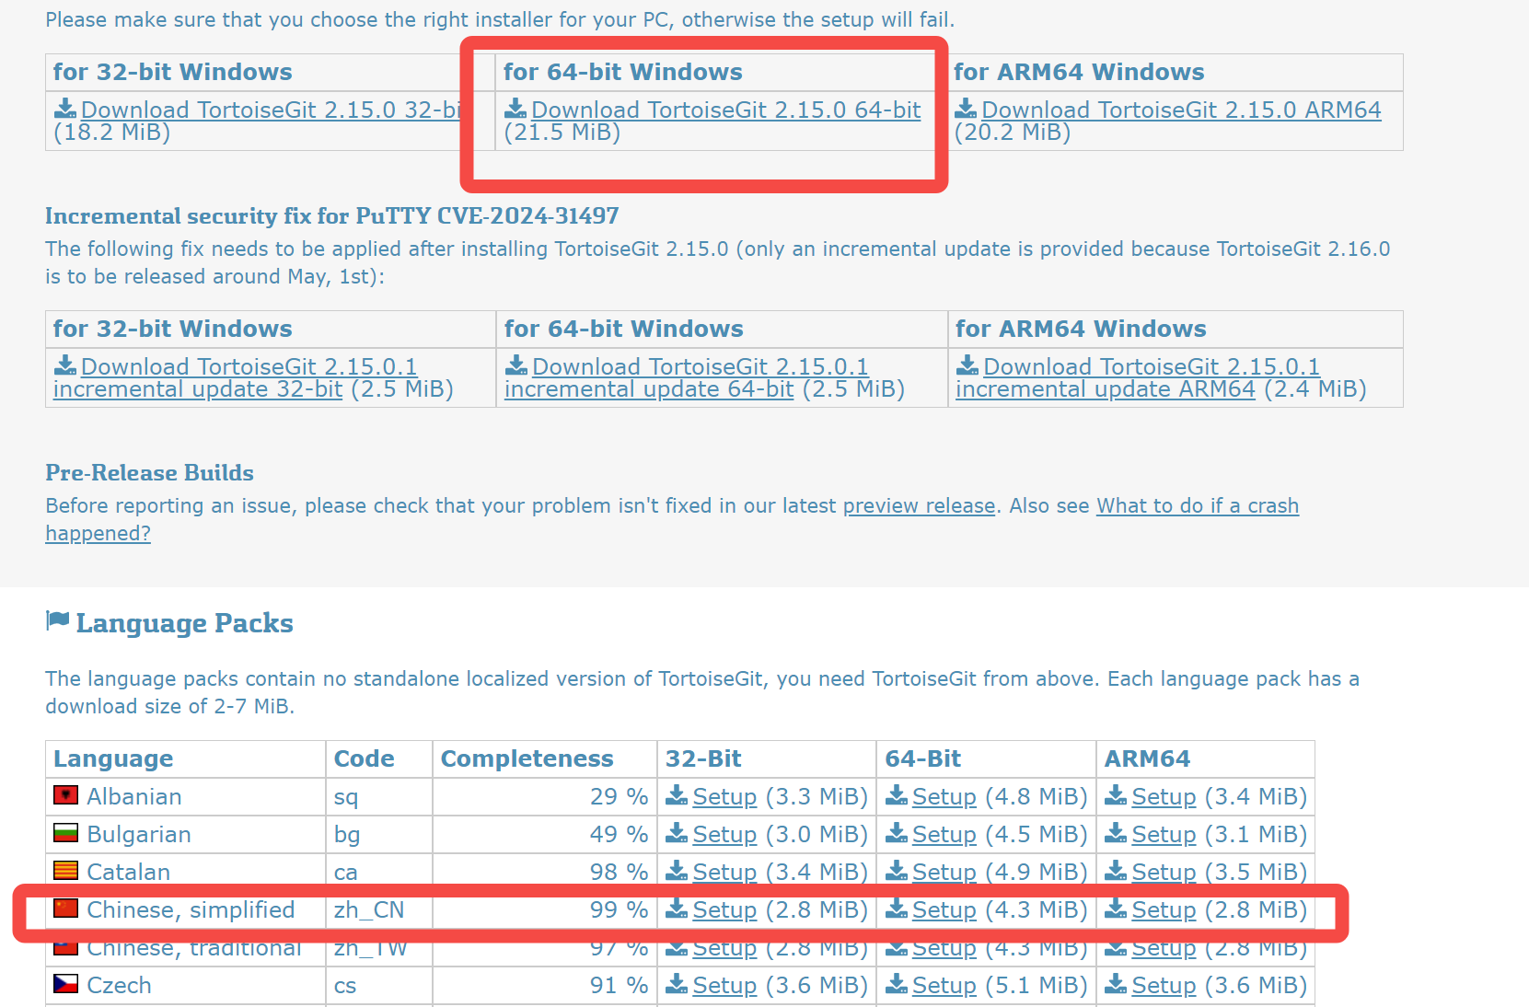Open Chinese simplified 64-Bit Setup link

point(944,909)
